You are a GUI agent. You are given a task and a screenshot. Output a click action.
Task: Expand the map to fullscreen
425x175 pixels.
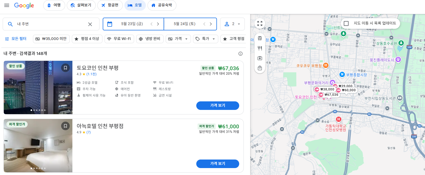[x=260, y=23]
